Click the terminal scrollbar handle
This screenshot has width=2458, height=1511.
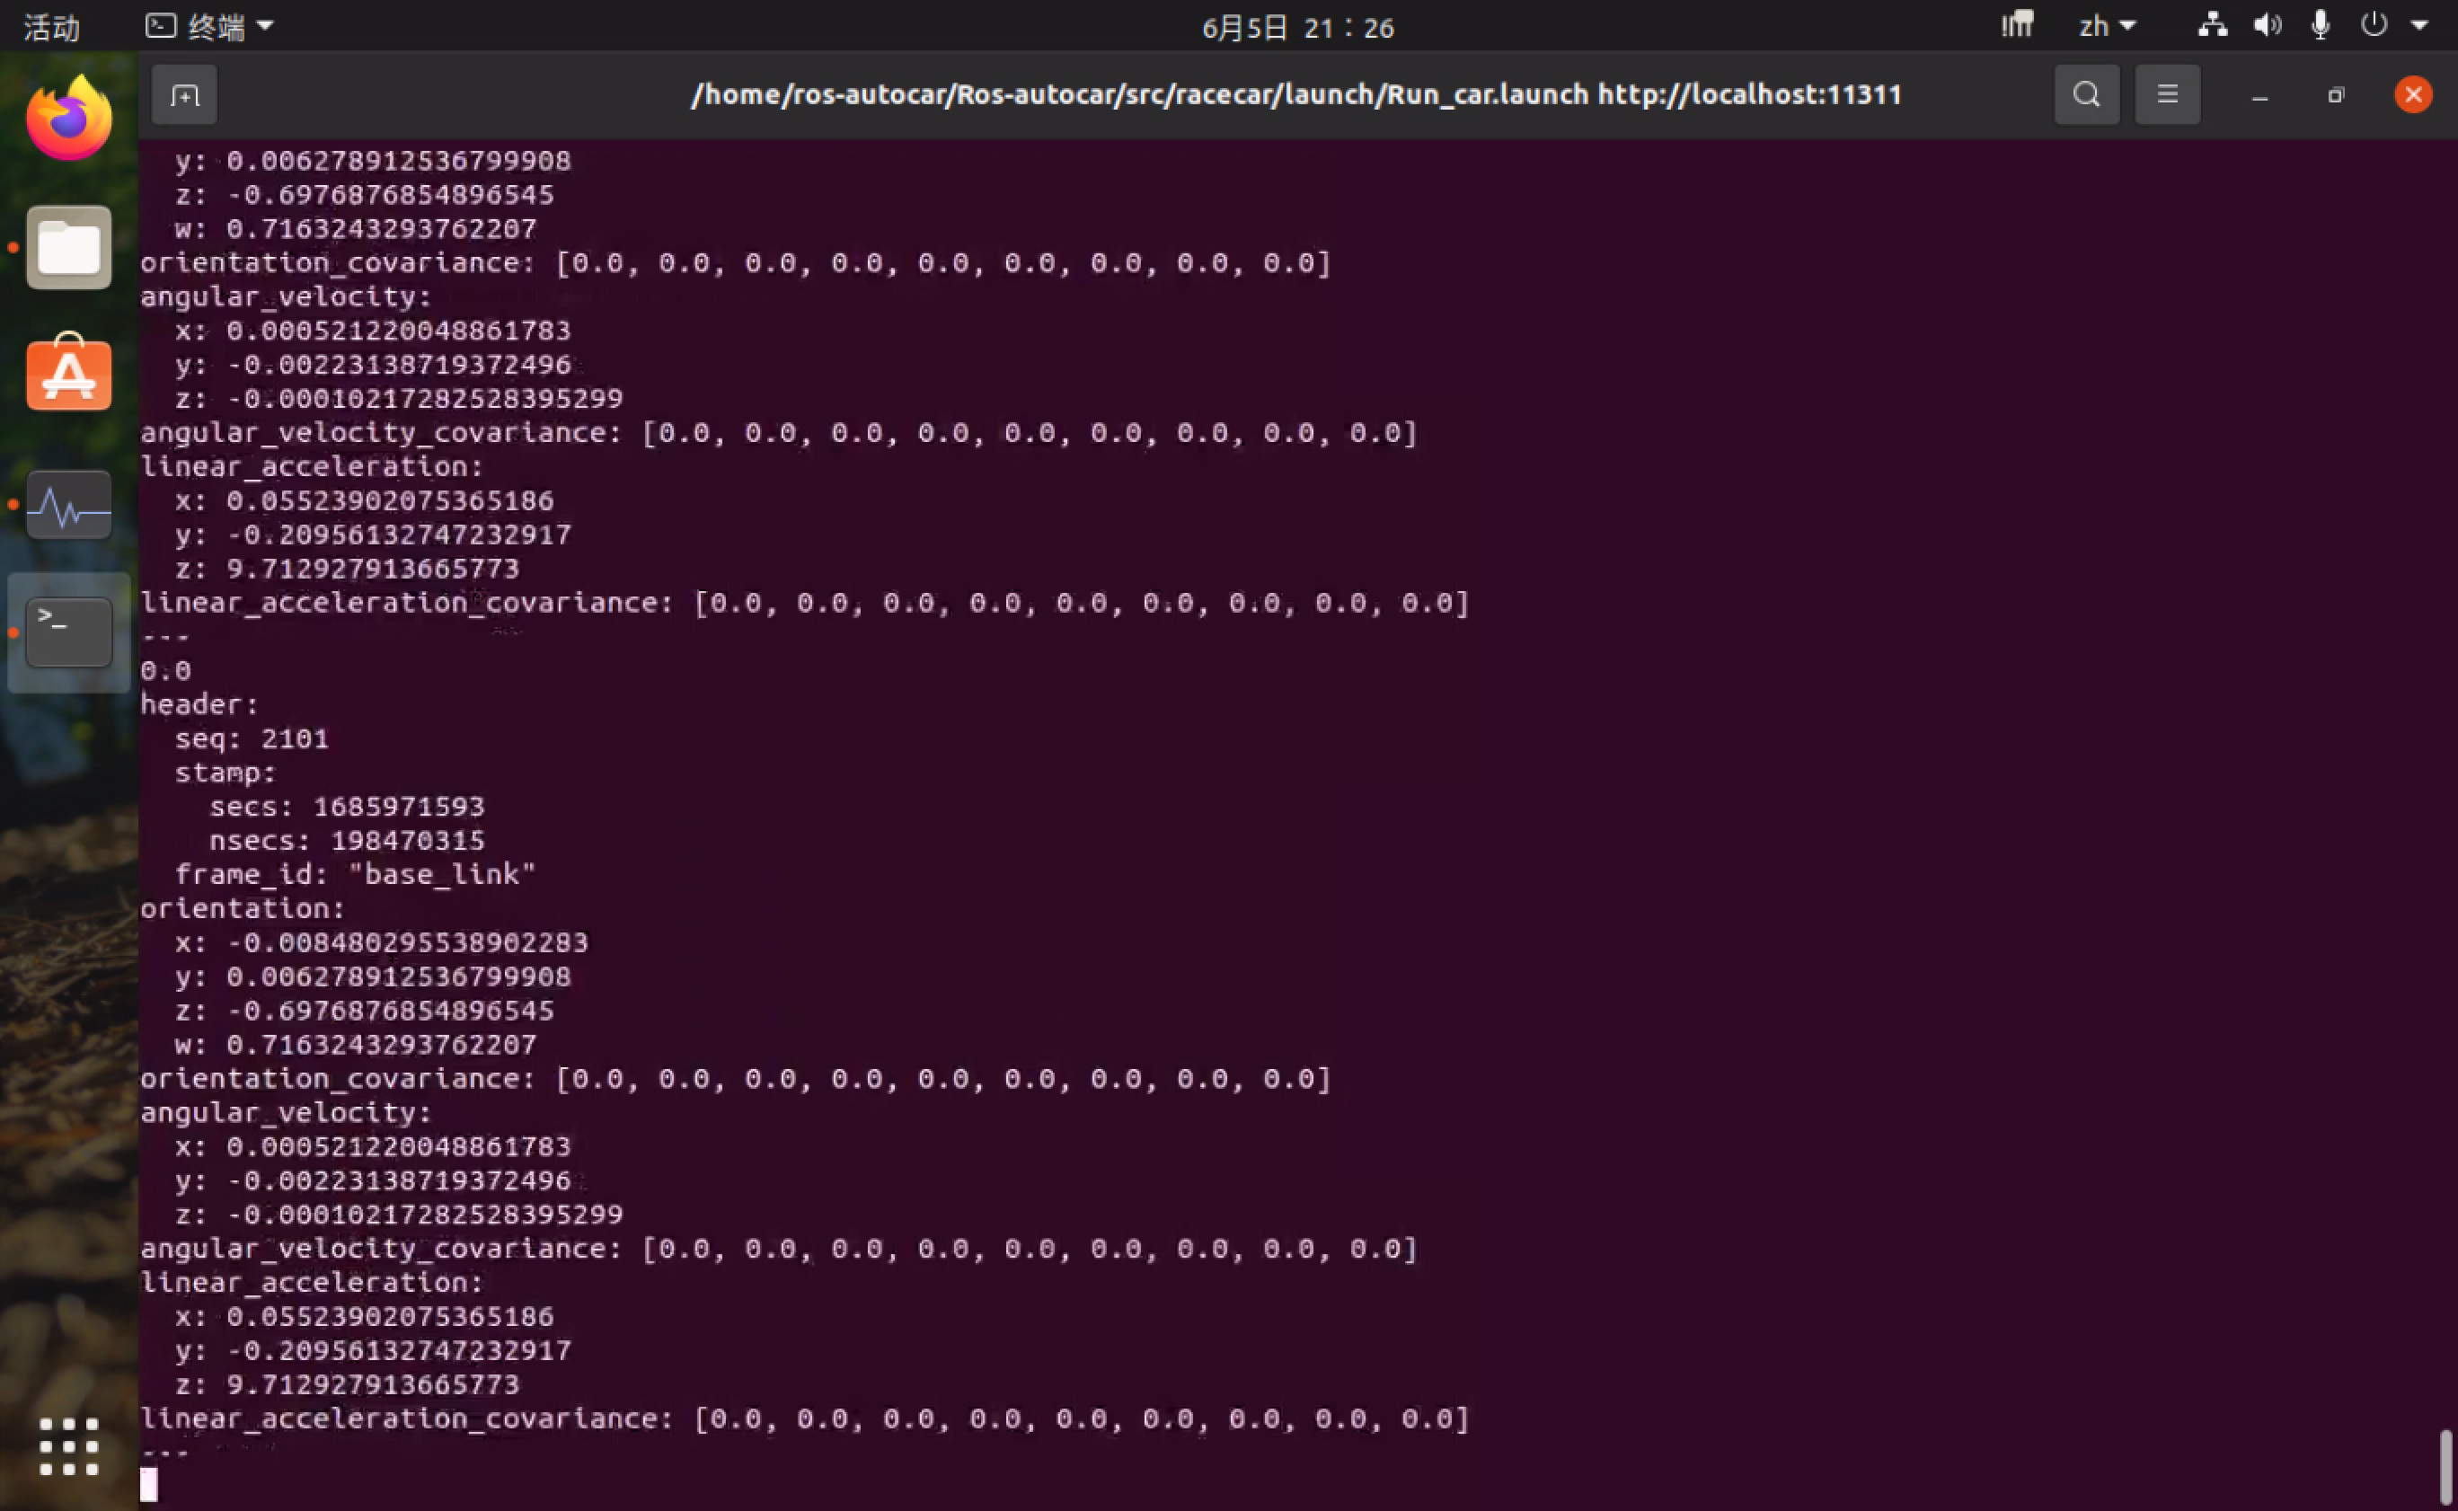2446,1466
